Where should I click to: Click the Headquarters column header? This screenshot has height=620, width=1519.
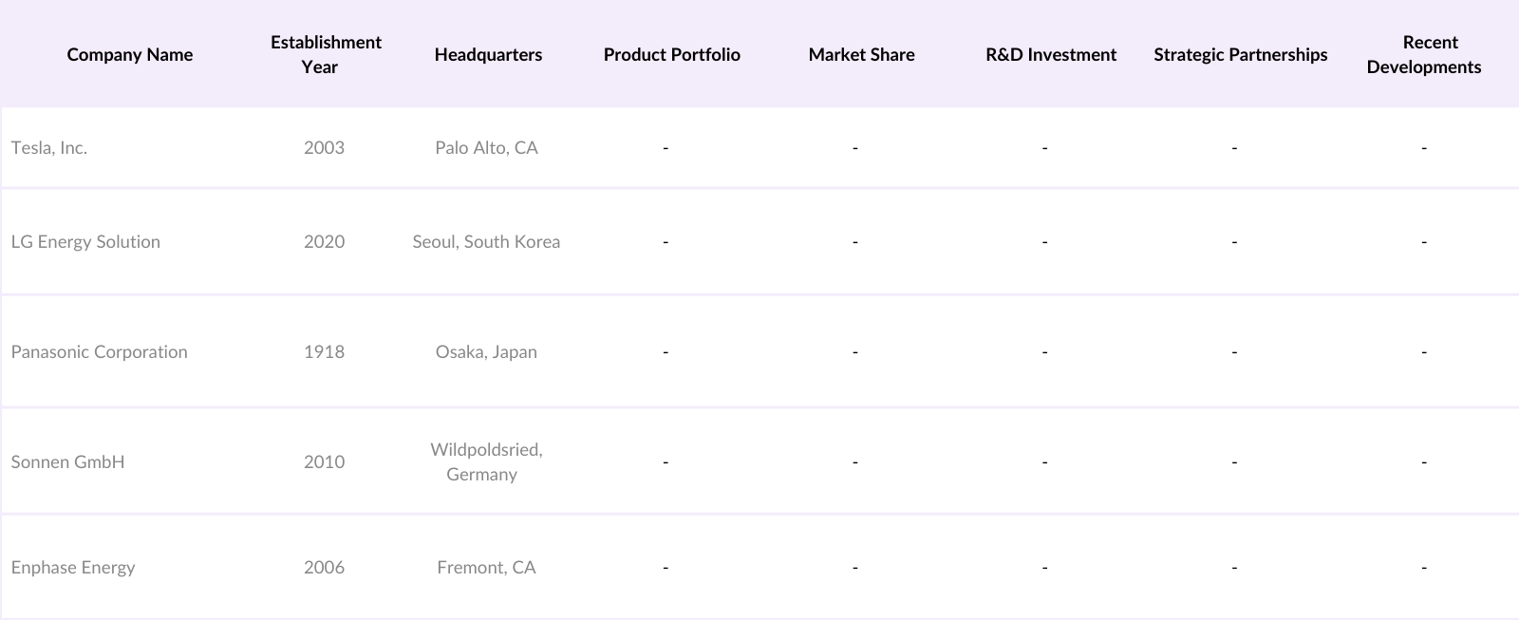488,54
